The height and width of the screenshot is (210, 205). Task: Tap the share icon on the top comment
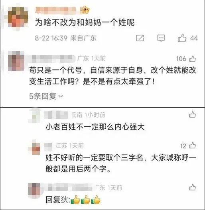click(x=140, y=38)
